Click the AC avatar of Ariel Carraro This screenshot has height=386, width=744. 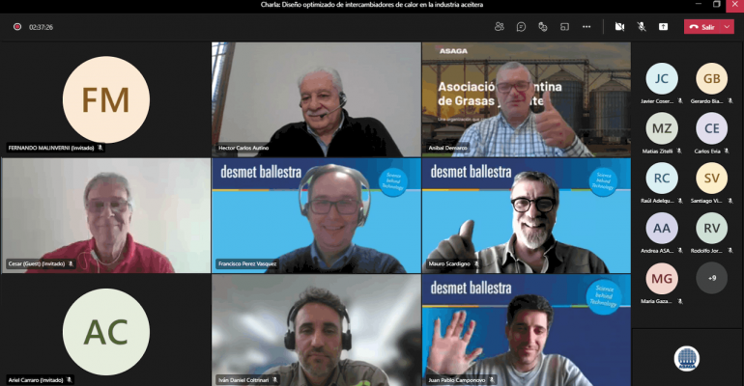[x=105, y=330]
